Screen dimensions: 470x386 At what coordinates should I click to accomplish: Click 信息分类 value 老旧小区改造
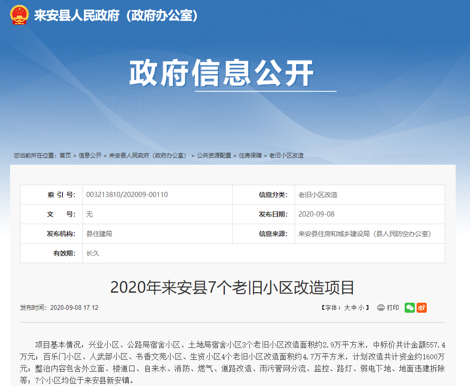coord(318,195)
